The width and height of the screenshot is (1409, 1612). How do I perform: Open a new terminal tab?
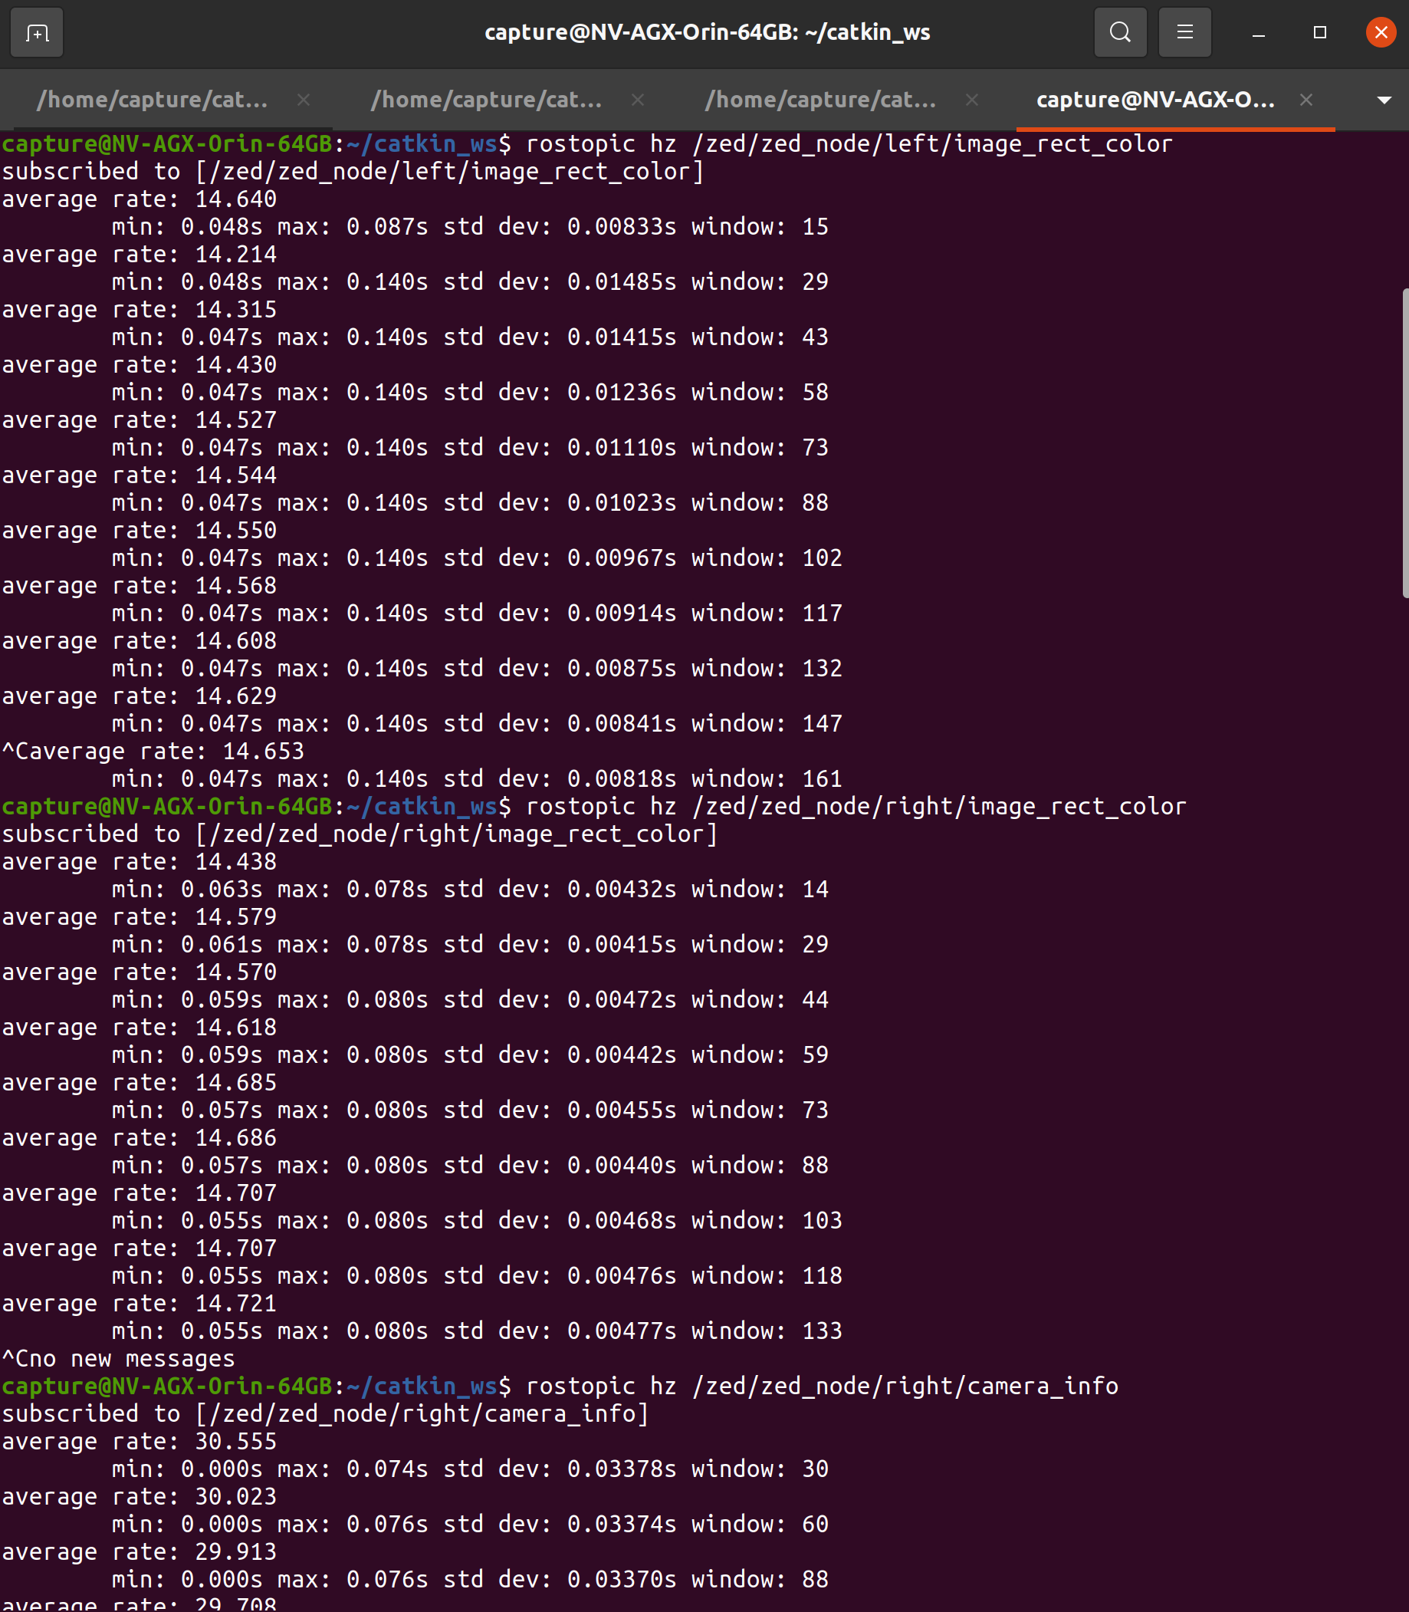tap(36, 32)
